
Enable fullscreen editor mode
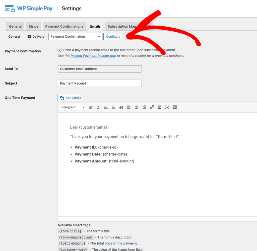pos(167,107)
